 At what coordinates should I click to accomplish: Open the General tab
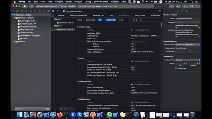tap(61, 16)
